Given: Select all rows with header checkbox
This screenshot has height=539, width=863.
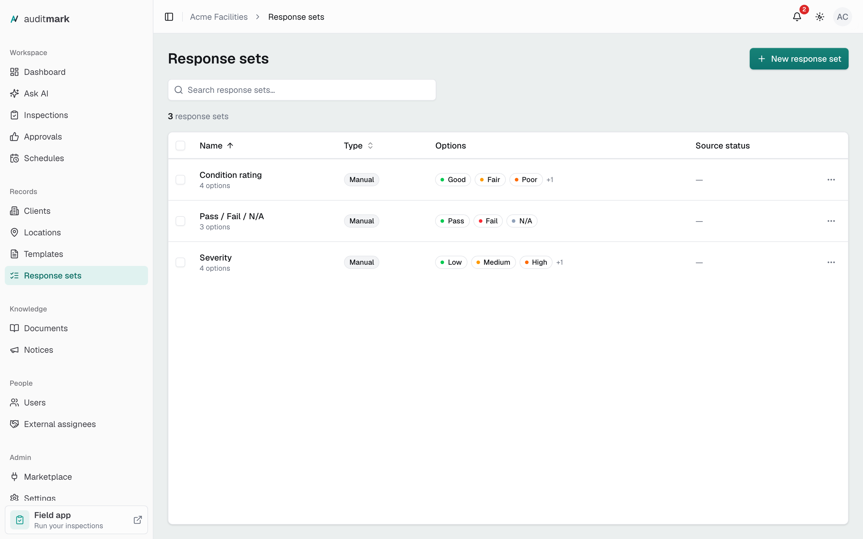Looking at the screenshot, I should pos(180,146).
